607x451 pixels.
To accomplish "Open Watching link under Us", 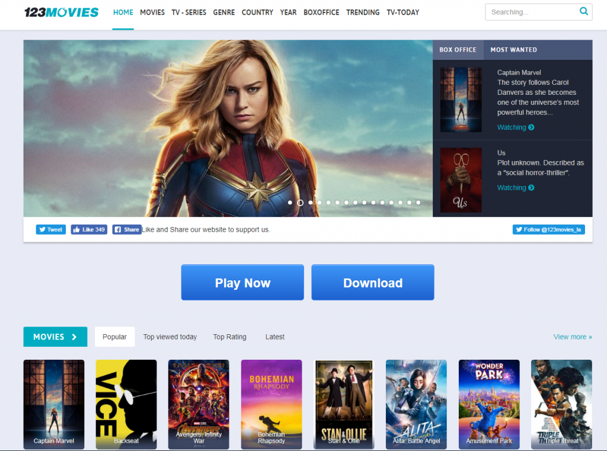I will [x=516, y=188].
